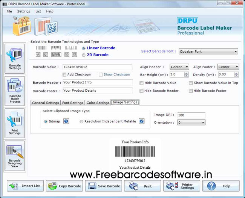
Task: Click the Import List icon
Action: [14, 186]
